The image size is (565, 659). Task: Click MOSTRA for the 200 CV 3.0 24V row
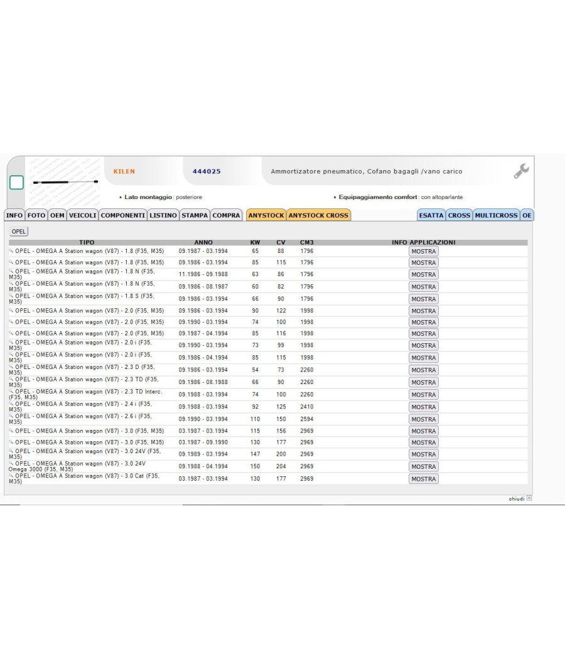point(423,454)
